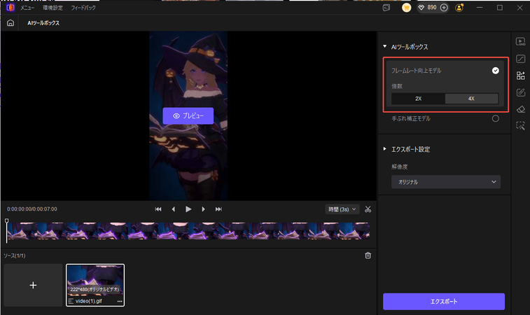Click the ソース(1/1) label

pyautogui.click(x=15, y=255)
